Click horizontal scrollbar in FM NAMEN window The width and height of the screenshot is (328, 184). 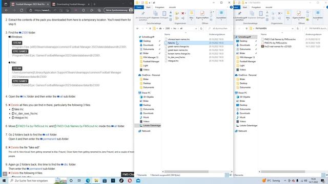point(283,172)
